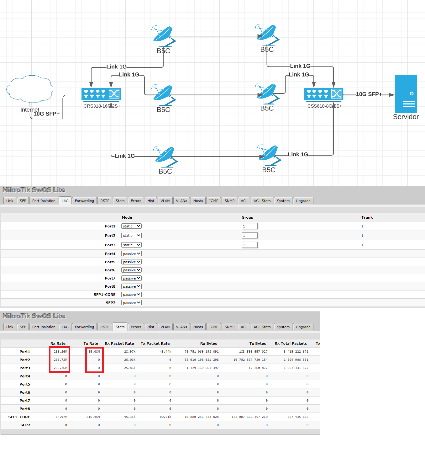
Task: Select the bottom-right B5C antenna icon
Action: point(269,155)
